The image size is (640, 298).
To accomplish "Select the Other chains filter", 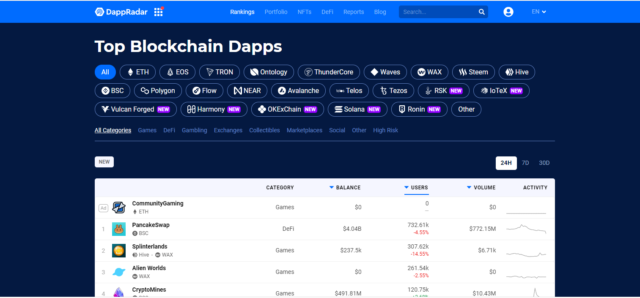I will pos(466,109).
